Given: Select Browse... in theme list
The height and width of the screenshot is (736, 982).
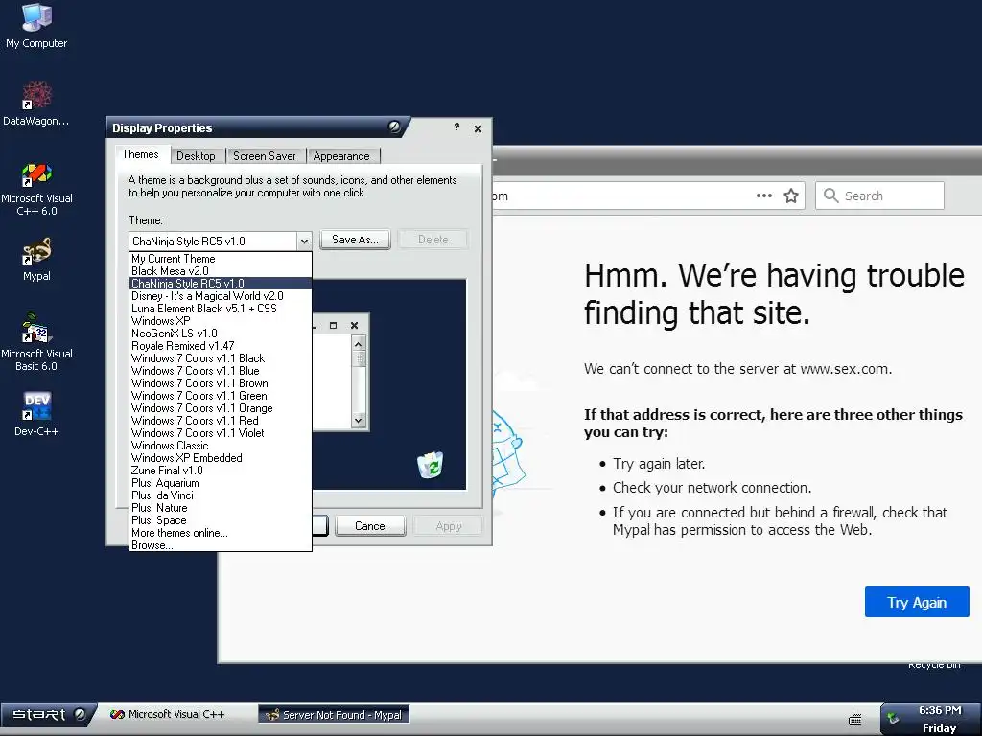Looking at the screenshot, I should point(221,545).
